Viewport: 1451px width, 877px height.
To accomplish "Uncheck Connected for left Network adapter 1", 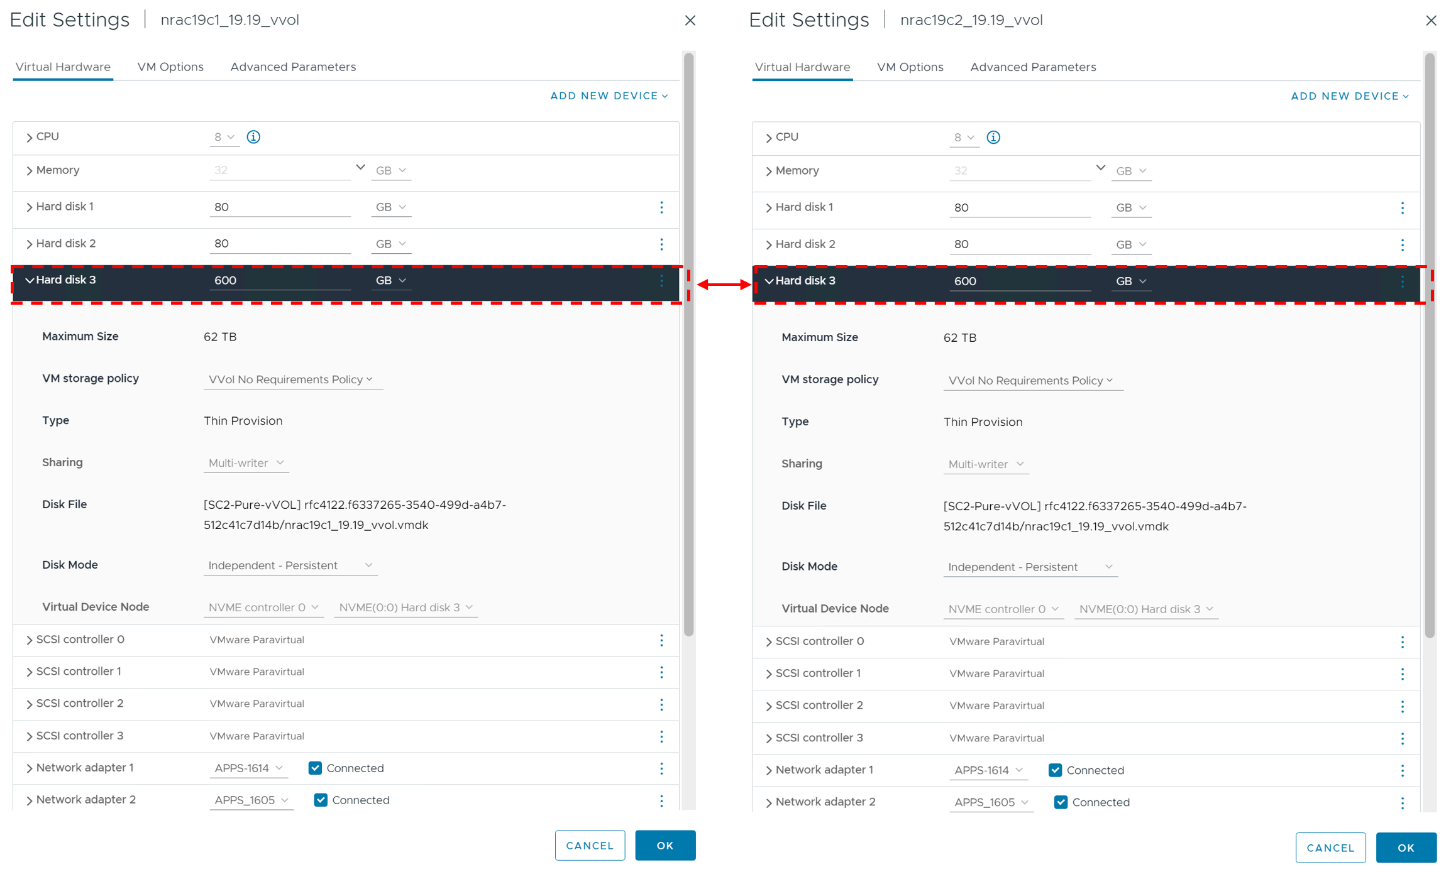I will pyautogui.click(x=316, y=768).
